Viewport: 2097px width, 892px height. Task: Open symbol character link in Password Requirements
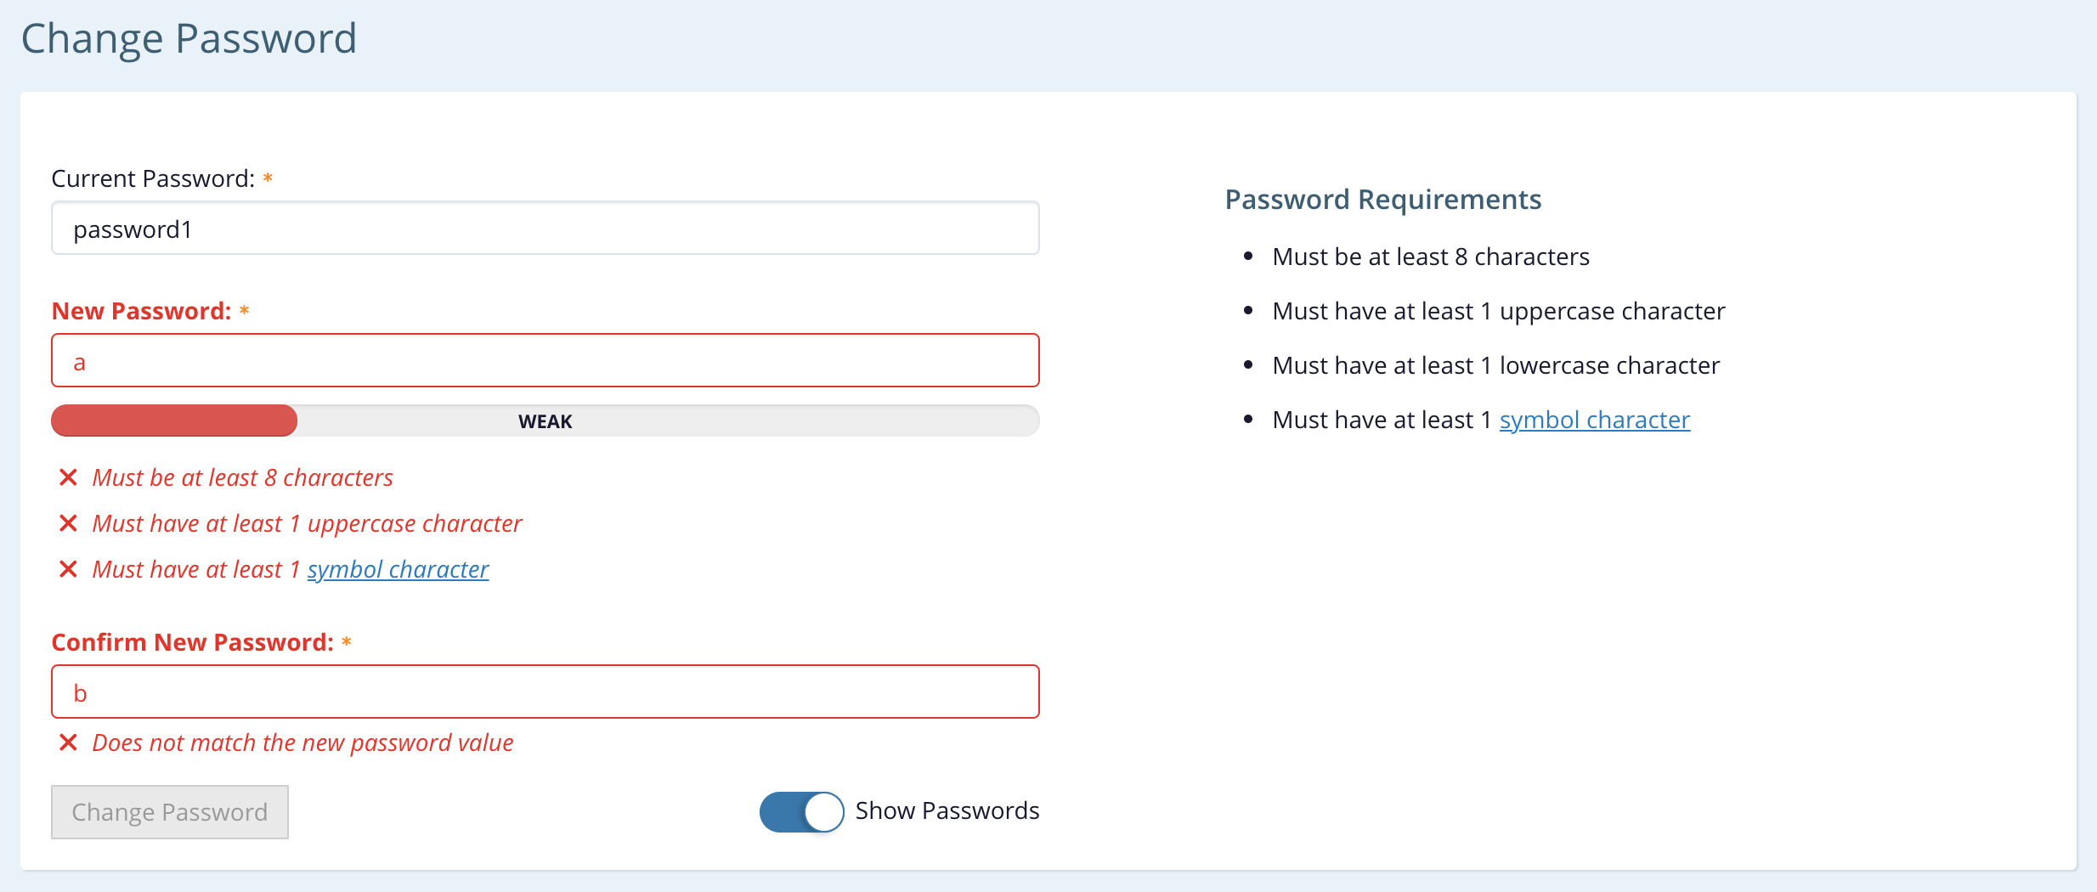(1594, 420)
